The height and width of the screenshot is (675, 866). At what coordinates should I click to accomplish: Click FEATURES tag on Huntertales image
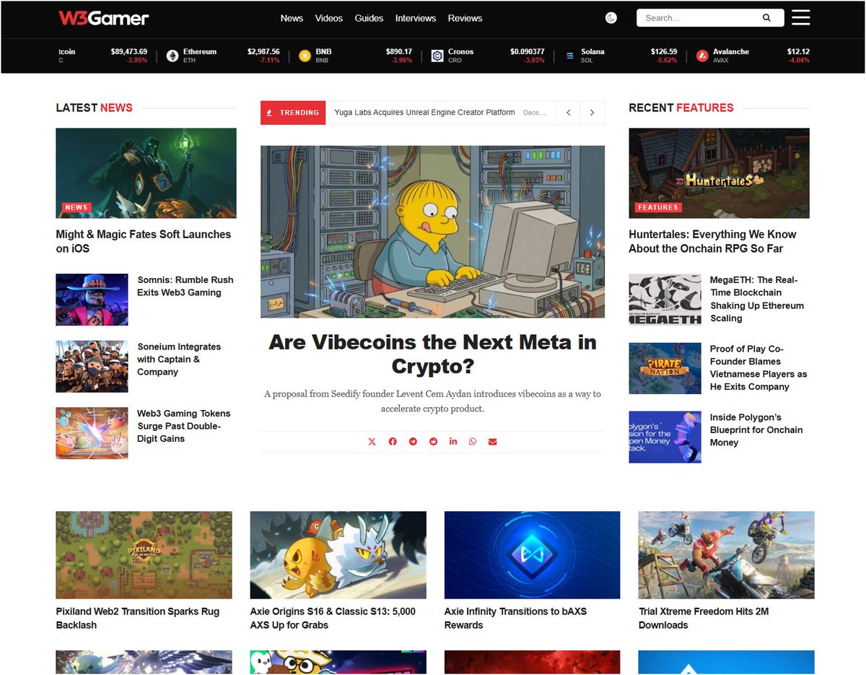tap(658, 207)
